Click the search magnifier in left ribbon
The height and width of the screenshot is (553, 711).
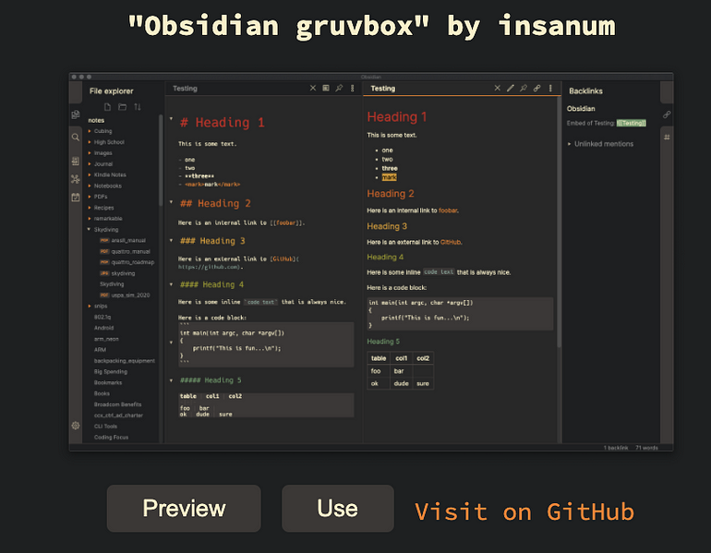tap(76, 137)
